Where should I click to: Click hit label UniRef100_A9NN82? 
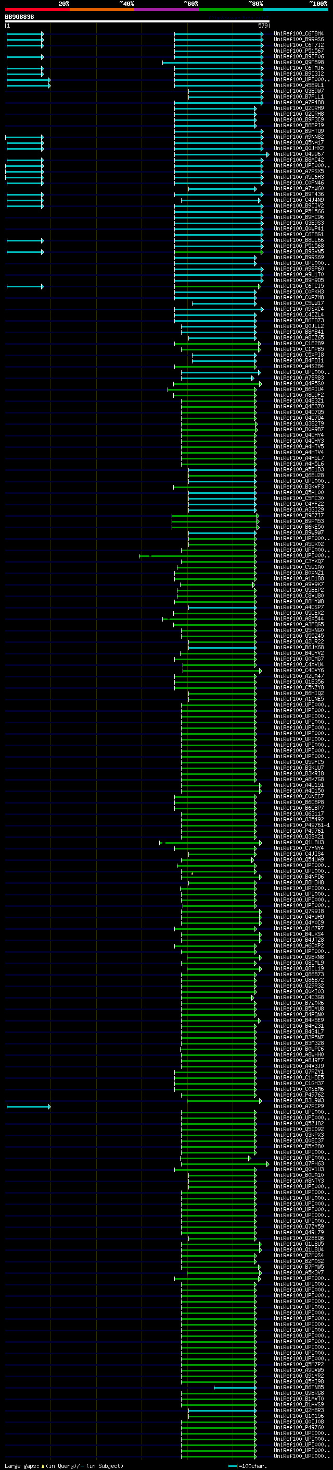point(299,137)
